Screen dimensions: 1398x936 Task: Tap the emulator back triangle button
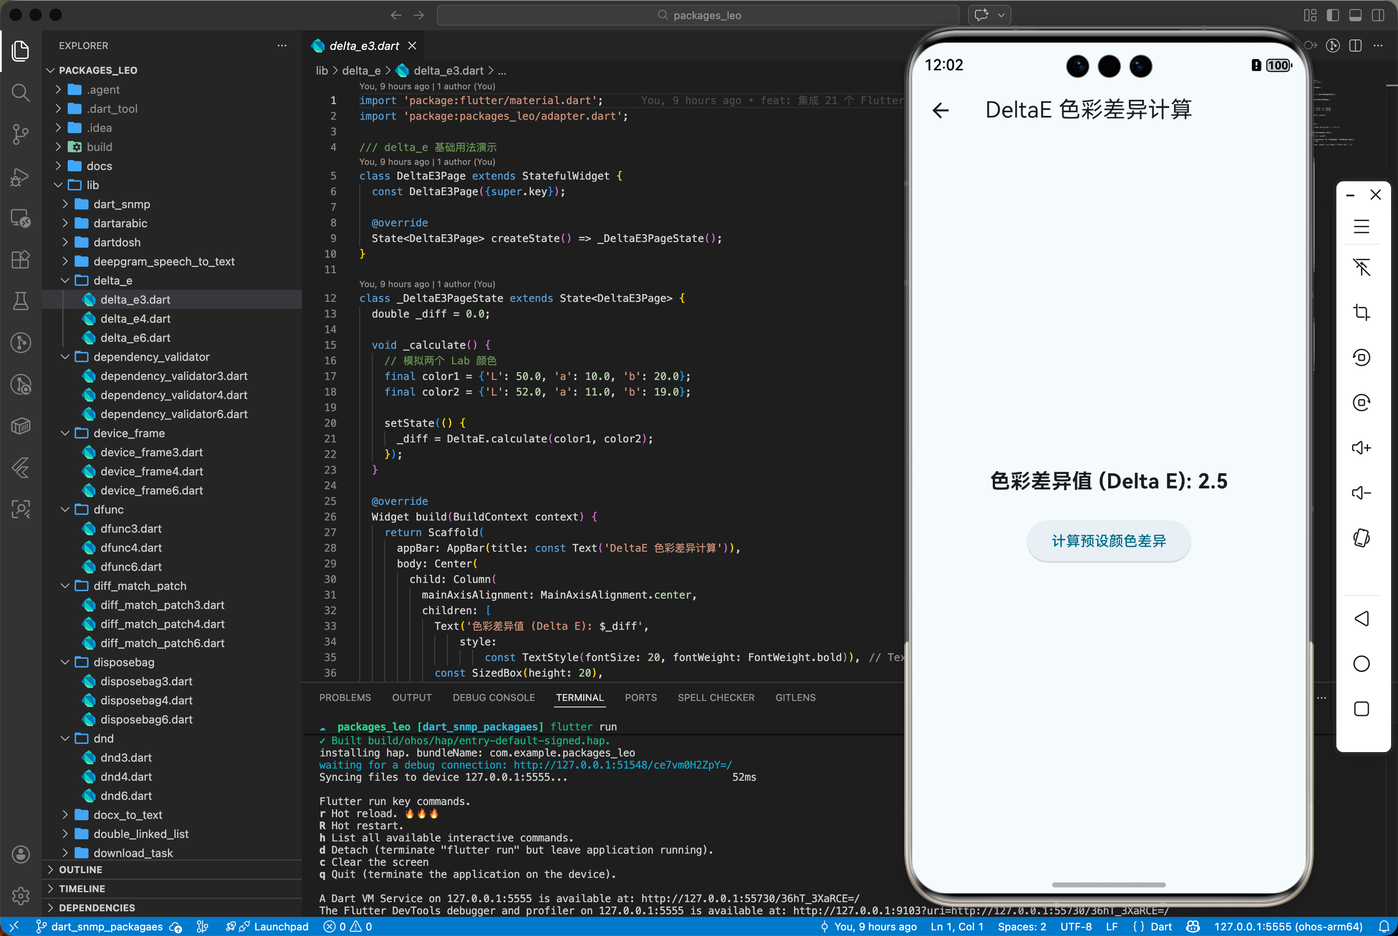(1361, 619)
